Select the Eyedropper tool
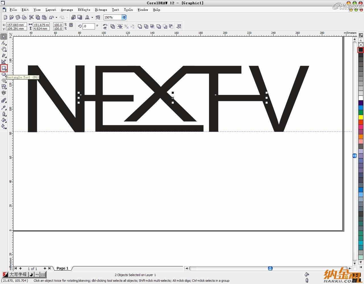Viewport: 364px width, 284px height. 4,108
